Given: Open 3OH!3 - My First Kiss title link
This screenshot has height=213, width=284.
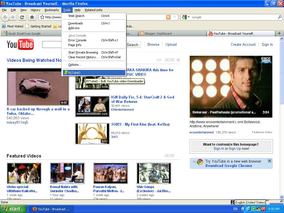Looking at the screenshot, I should [140, 125].
